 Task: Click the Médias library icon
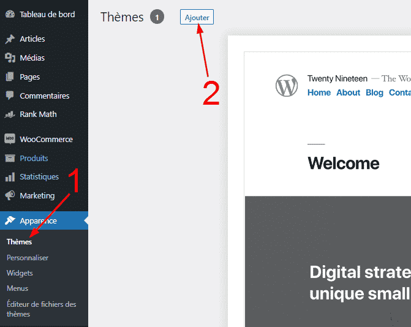coord(10,58)
